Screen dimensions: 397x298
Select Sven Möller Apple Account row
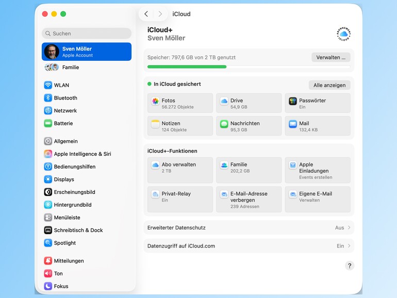tap(87, 52)
